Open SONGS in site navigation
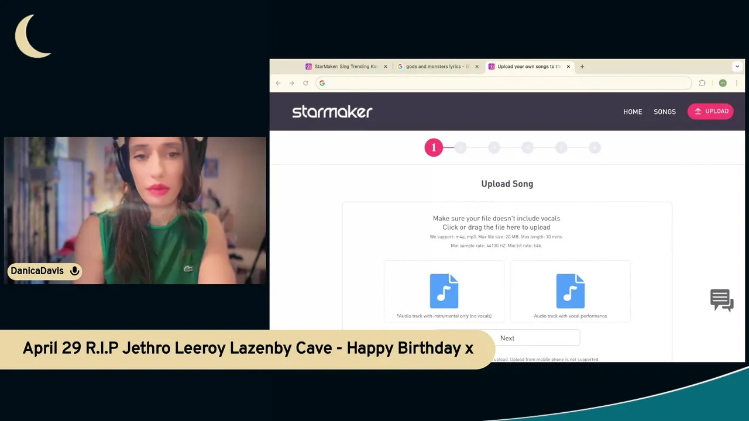Viewport: 749px width, 421px height. (x=665, y=112)
